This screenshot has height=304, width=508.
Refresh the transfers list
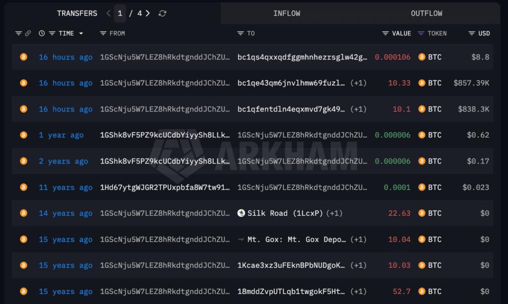[162, 13]
